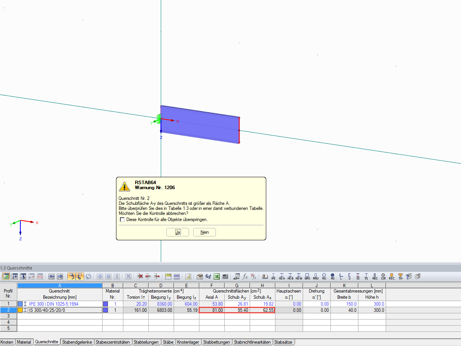Open the Stabendgelenke tab

(77, 342)
